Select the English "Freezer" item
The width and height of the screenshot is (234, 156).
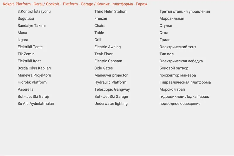point(101,18)
